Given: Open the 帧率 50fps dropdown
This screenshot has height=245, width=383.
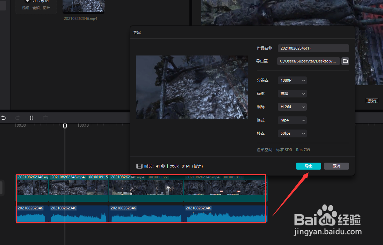Looking at the screenshot, I should point(292,133).
